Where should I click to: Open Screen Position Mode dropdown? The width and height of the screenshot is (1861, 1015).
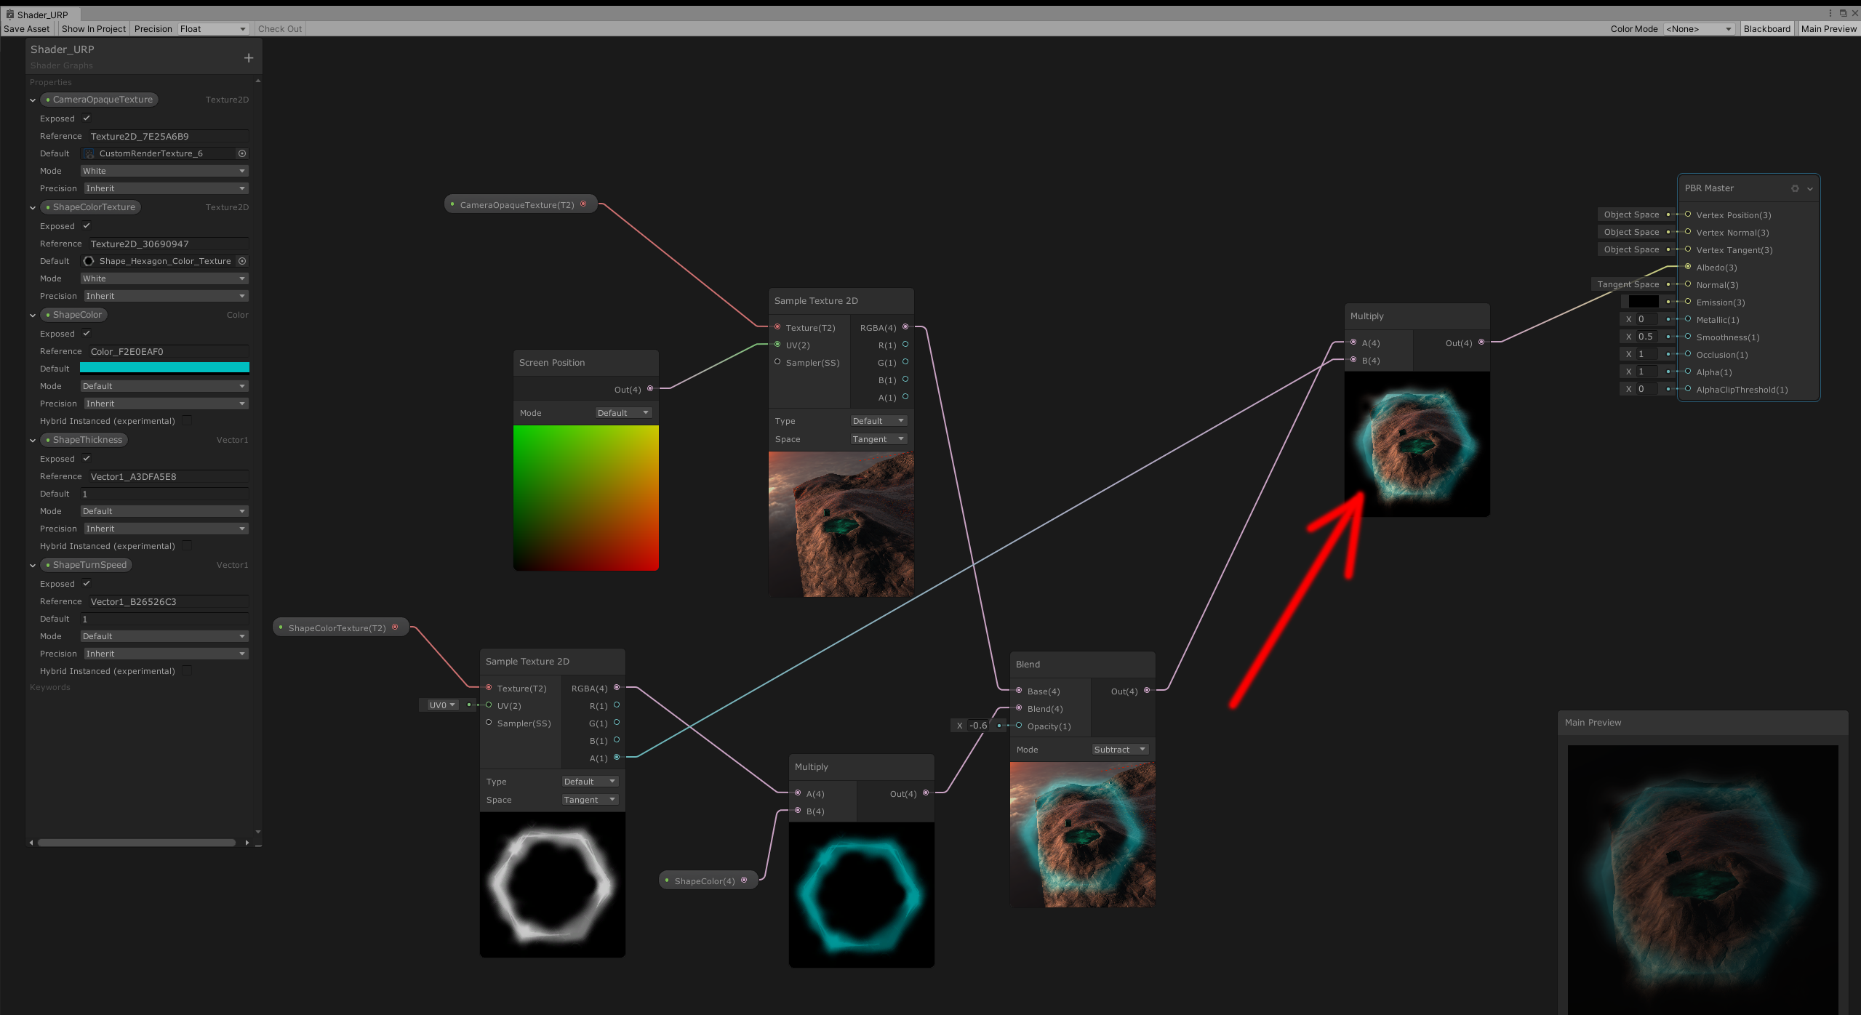[x=623, y=413]
